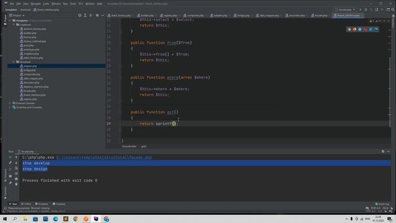The image size is (396, 223).
Task: Click the green Run button in toolbar
Action: click(x=360, y=10)
